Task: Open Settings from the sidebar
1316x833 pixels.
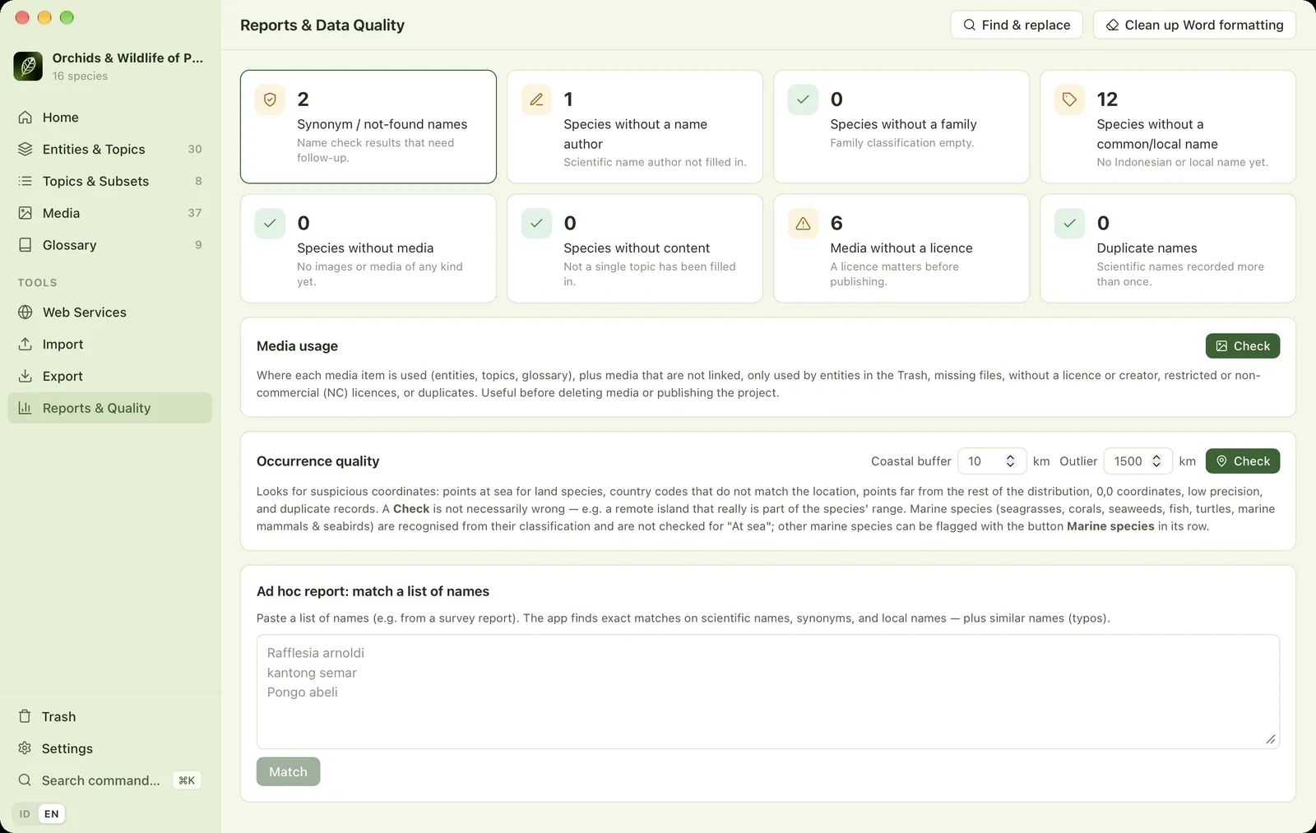Action: pyautogui.click(x=110, y=749)
